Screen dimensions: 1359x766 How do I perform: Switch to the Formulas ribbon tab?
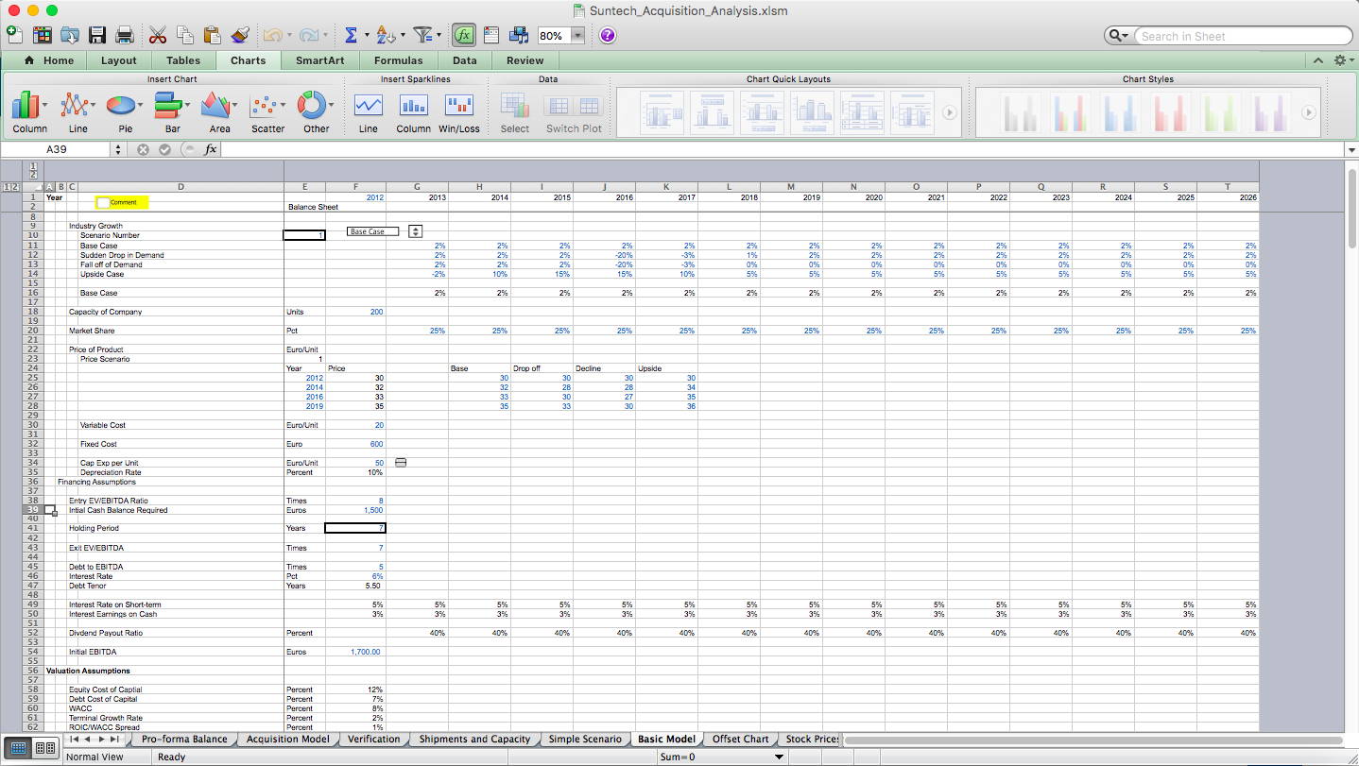(399, 59)
